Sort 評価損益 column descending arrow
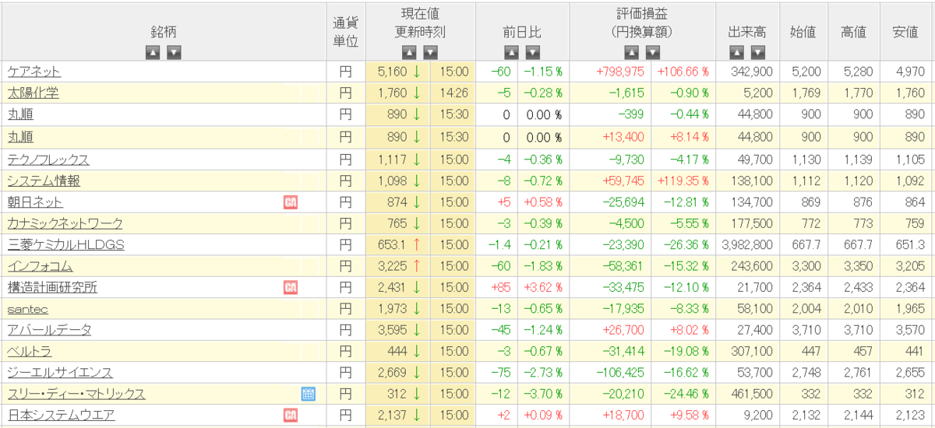This screenshot has height=428, width=935. (653, 53)
